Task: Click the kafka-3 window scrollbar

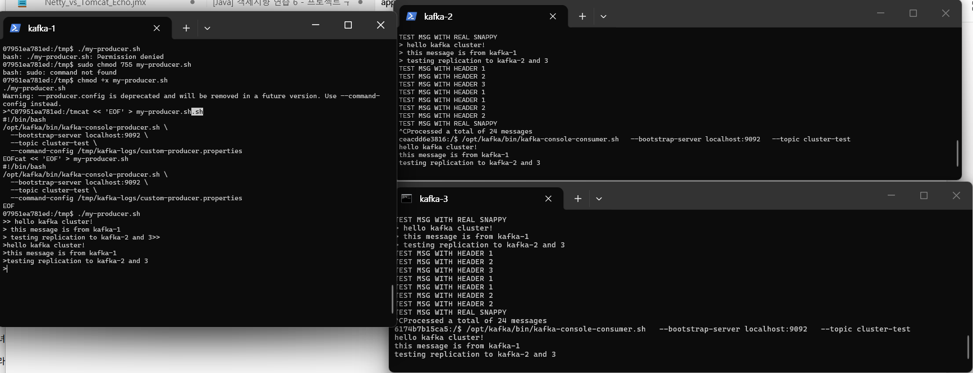Action: click(969, 347)
